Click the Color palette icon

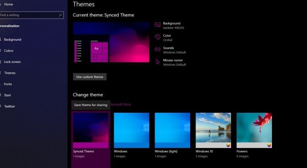(158, 37)
